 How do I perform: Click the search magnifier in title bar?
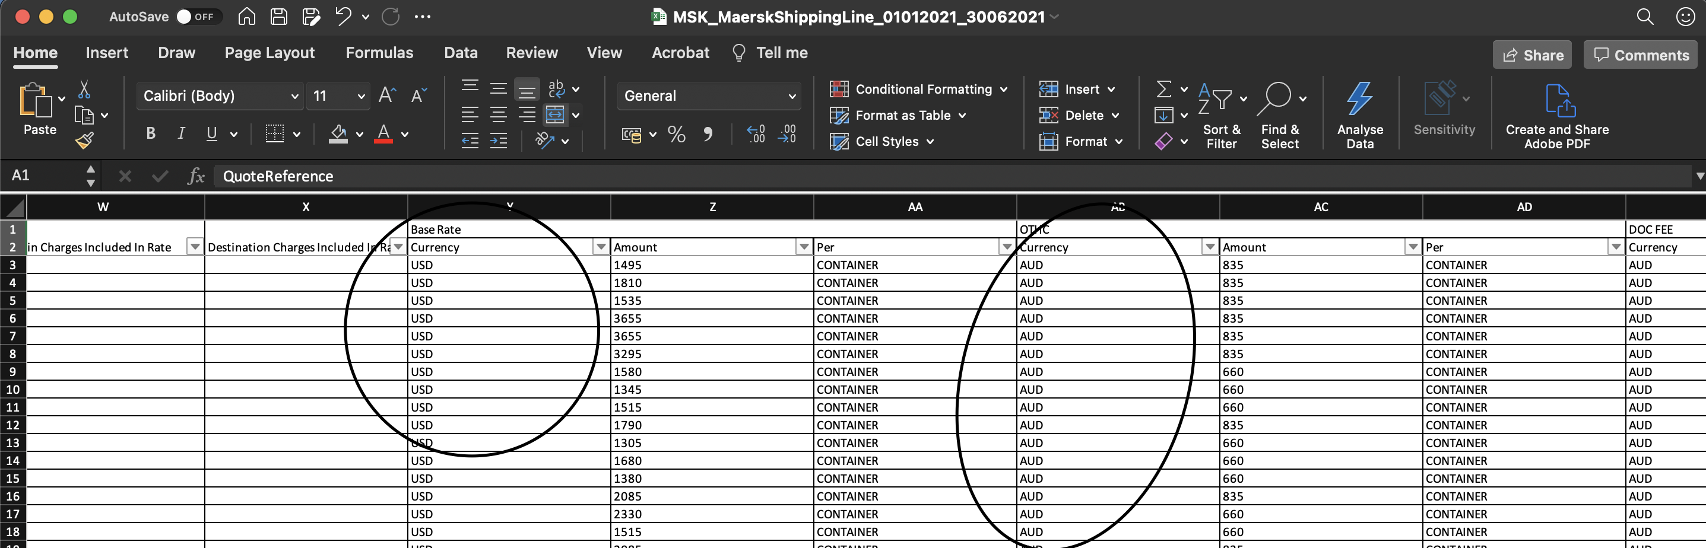(1645, 17)
